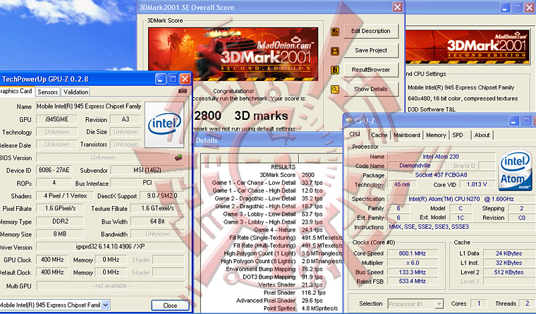Click the CPU-Z title bar app icon
Viewport: 536px width, 314px height.
348,121
